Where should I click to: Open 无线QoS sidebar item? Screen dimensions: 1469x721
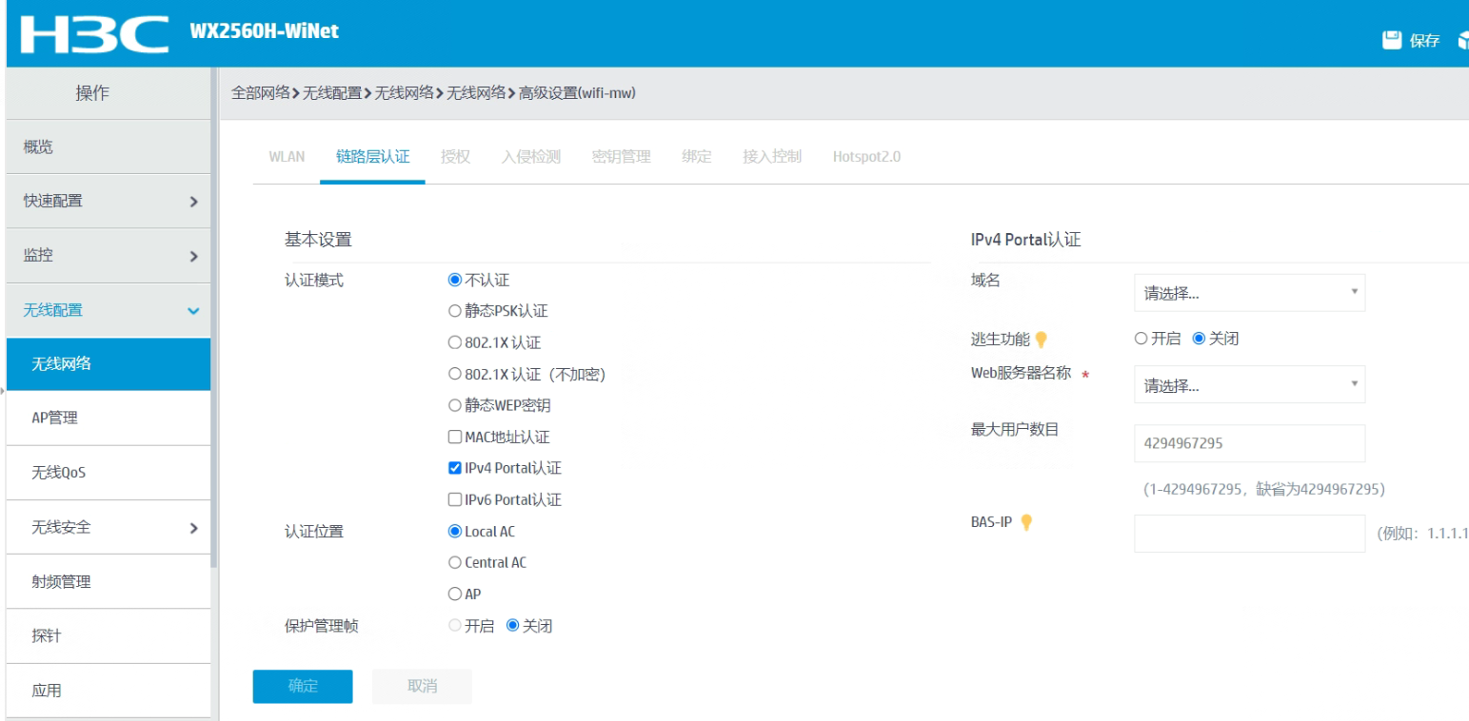(x=108, y=473)
